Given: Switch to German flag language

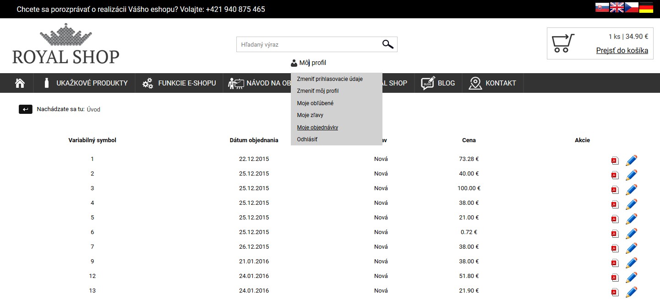Looking at the screenshot, I should click(x=646, y=7).
